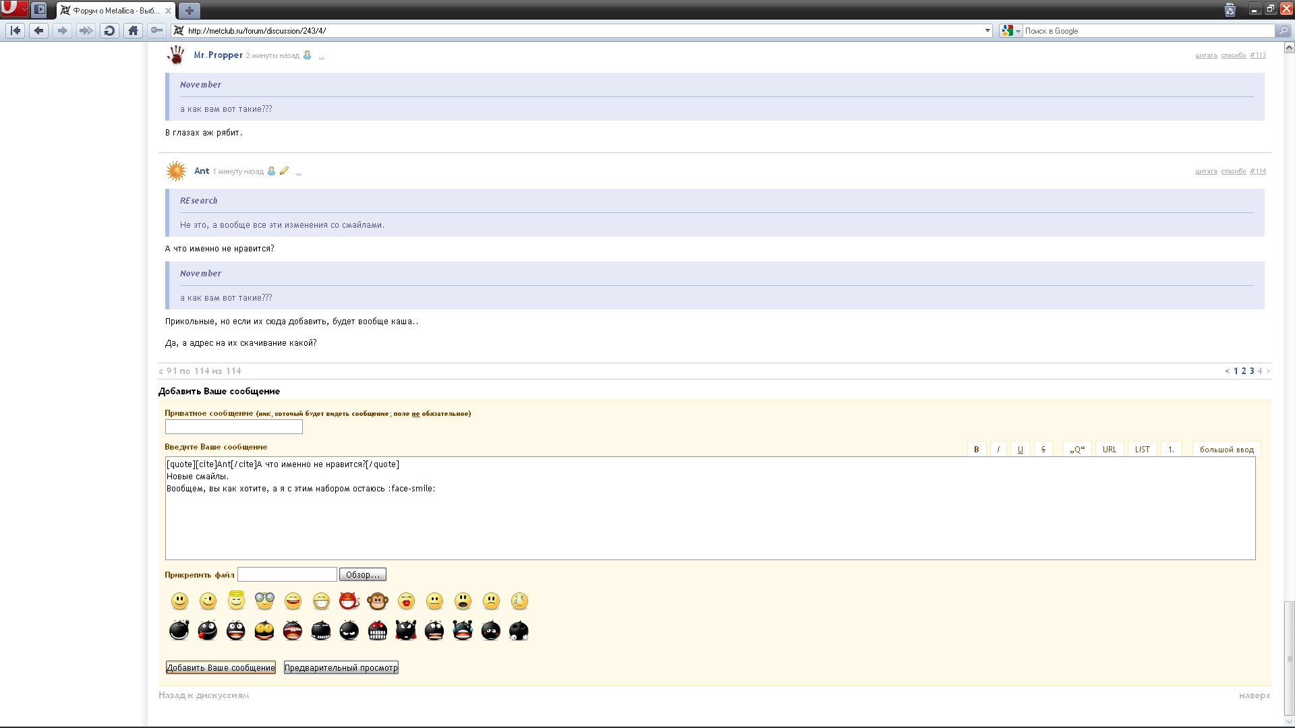Click the browser Reload button
1295x728 pixels.
109,30
